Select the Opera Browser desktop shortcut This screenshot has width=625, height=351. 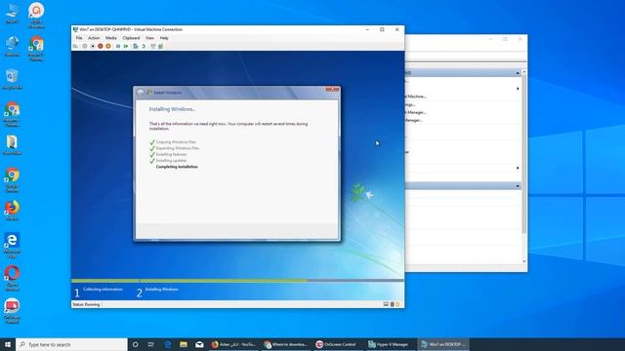[12, 278]
